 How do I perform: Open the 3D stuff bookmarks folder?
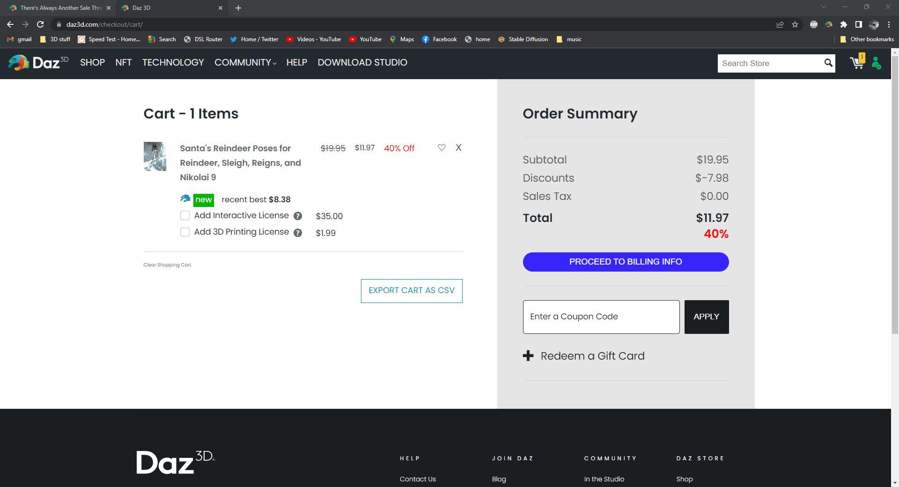tap(55, 39)
